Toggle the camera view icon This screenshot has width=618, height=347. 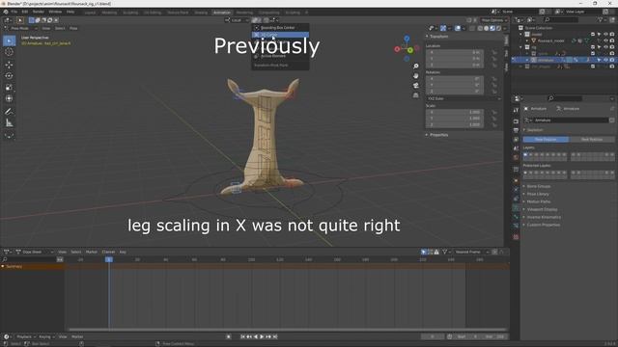pos(416,86)
